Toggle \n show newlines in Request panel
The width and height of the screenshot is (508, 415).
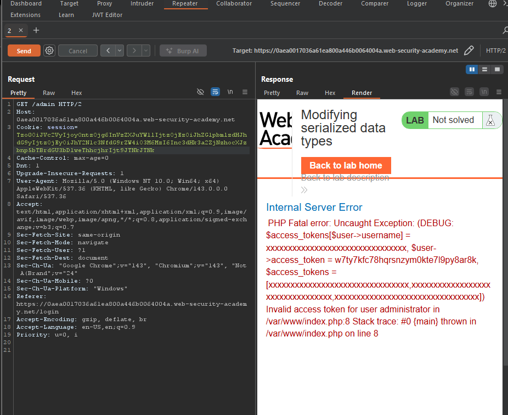[x=230, y=92]
